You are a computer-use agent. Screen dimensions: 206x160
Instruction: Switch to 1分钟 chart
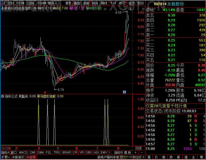click(20, 3)
